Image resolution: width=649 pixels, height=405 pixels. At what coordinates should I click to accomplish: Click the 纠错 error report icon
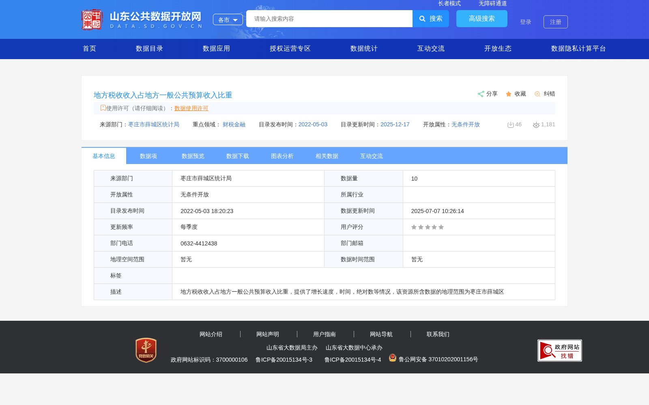537,94
